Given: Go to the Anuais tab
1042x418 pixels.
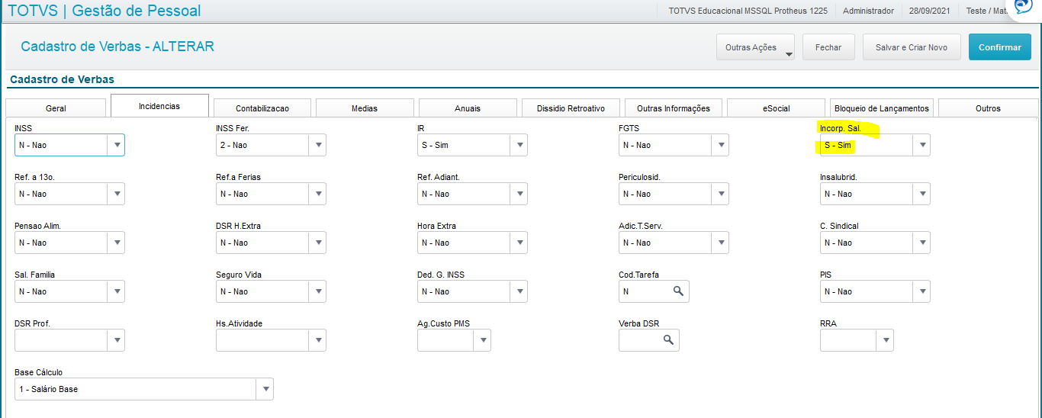Looking at the screenshot, I should pyautogui.click(x=468, y=108).
